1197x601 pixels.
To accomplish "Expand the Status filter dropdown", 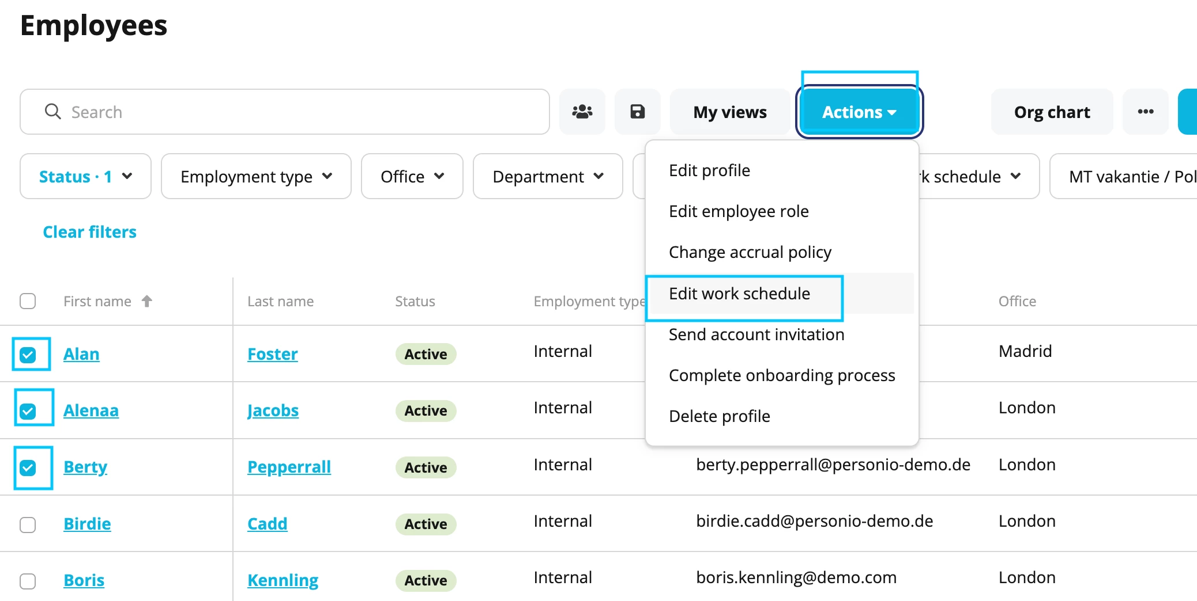I will point(85,176).
